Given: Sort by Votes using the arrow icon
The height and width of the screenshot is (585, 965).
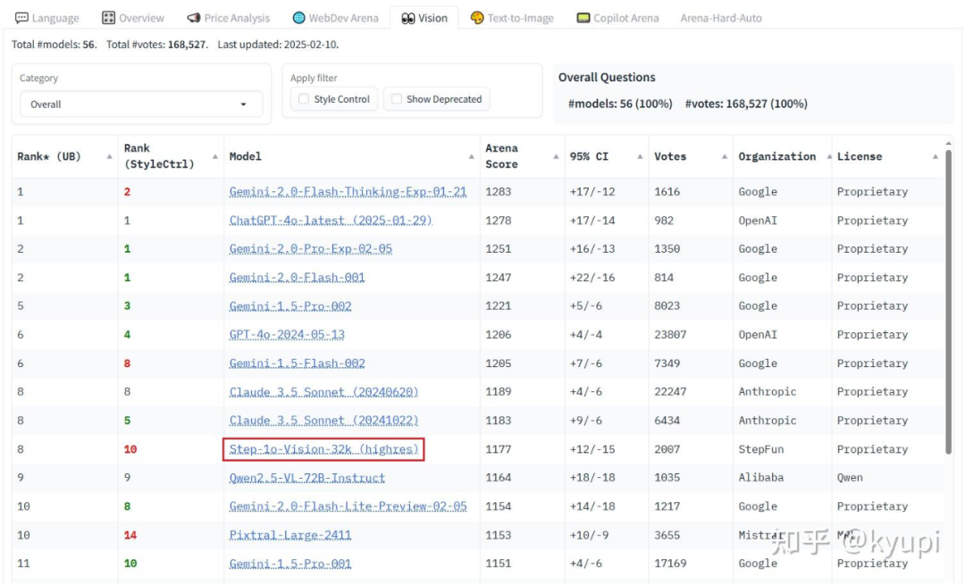Looking at the screenshot, I should click(724, 157).
